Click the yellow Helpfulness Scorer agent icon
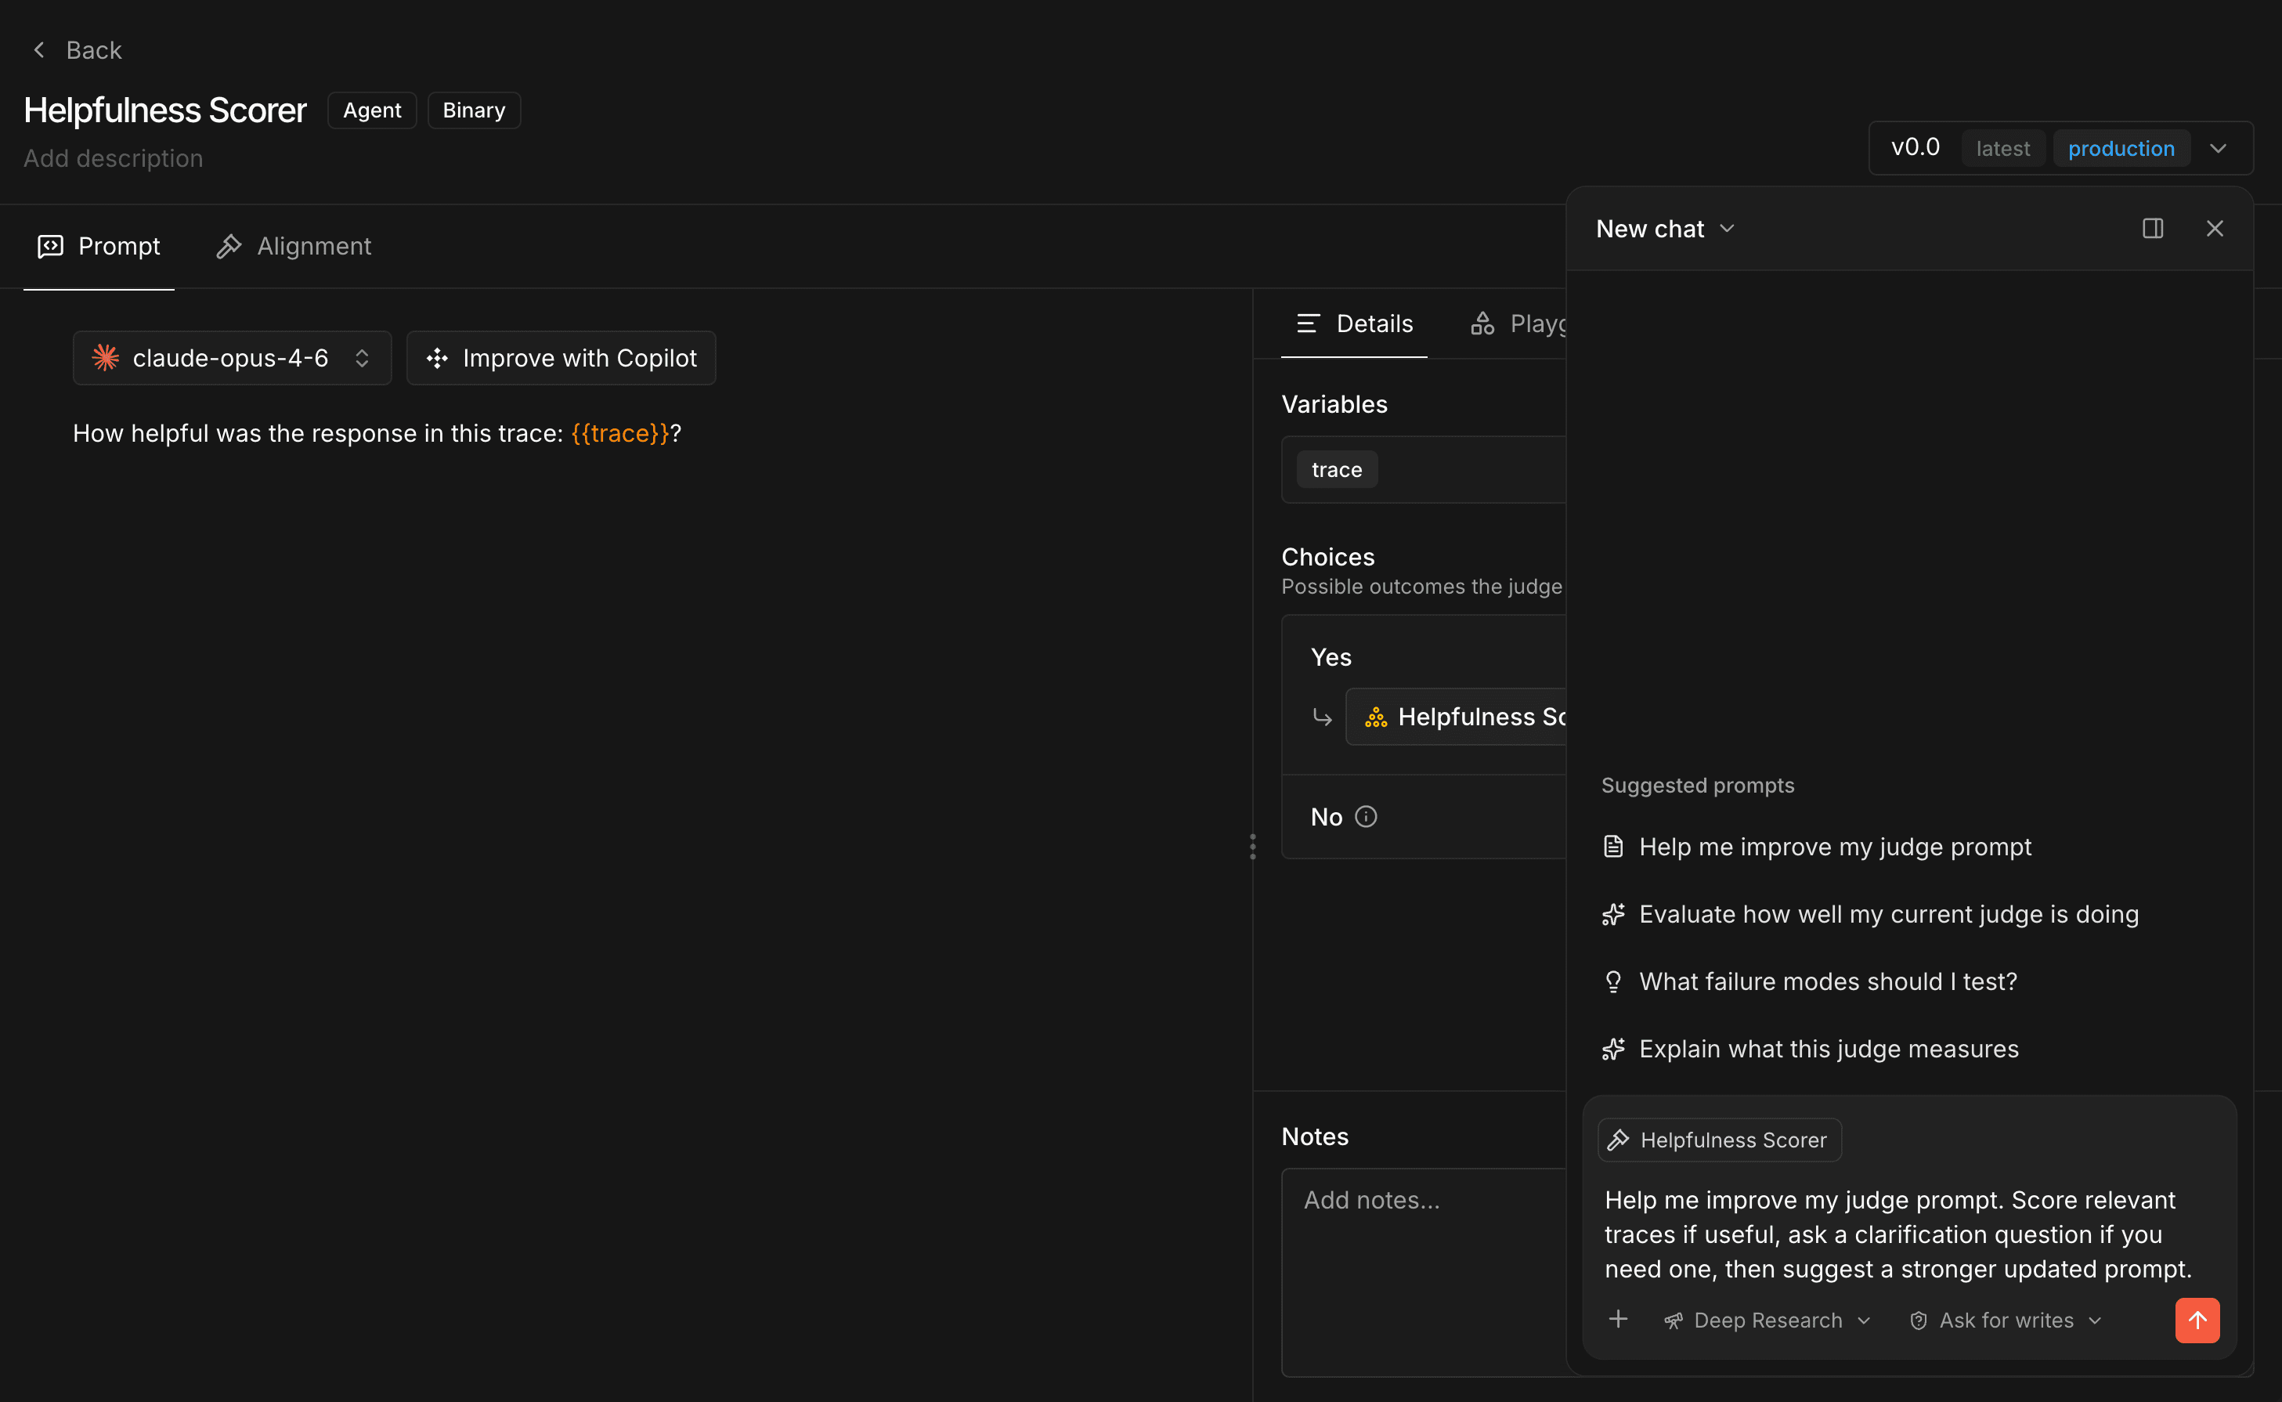Viewport: 2282px width, 1402px height. pyautogui.click(x=1377, y=717)
